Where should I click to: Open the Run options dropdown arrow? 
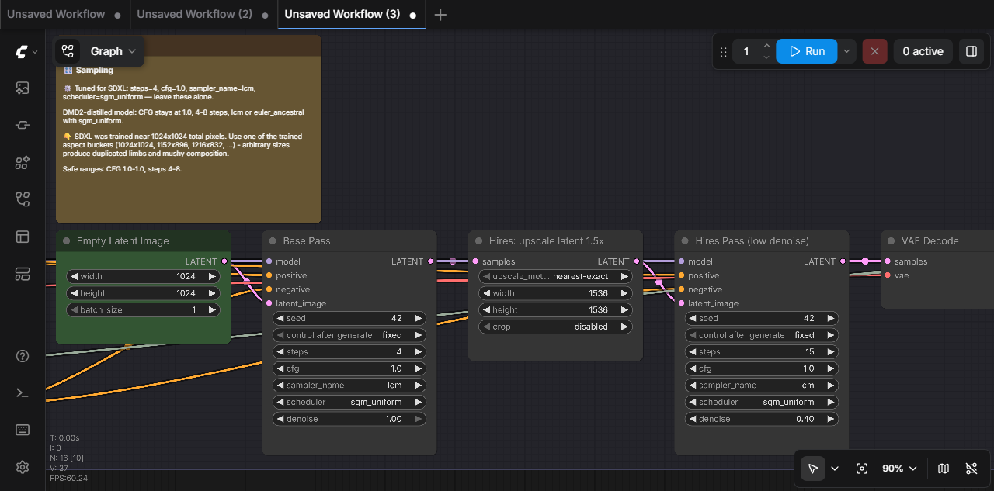pyautogui.click(x=846, y=51)
